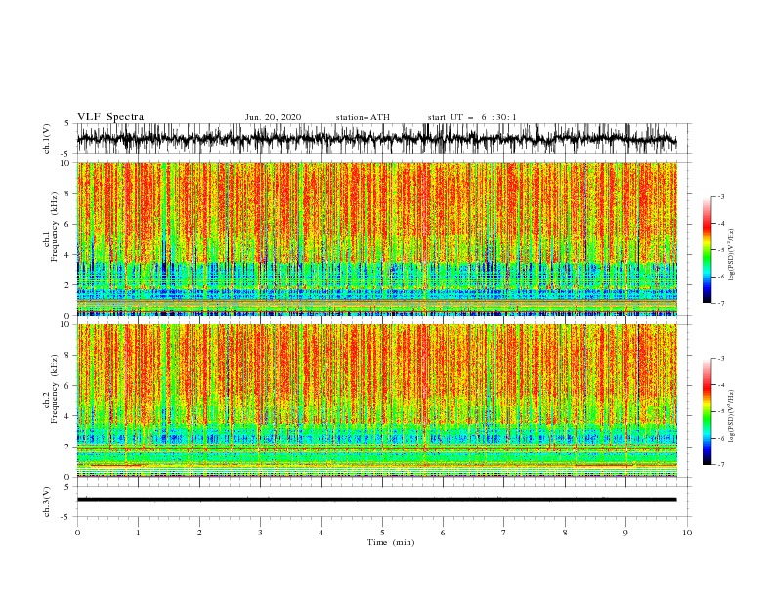Viewport: 774px width, 598px height.
Task: Click time axis tick label "3"
Action: [x=260, y=533]
